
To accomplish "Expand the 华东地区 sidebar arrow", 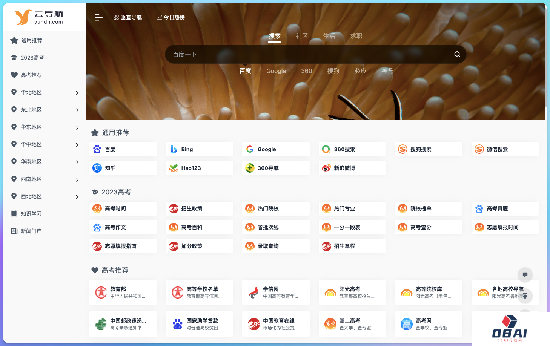I will point(77,127).
